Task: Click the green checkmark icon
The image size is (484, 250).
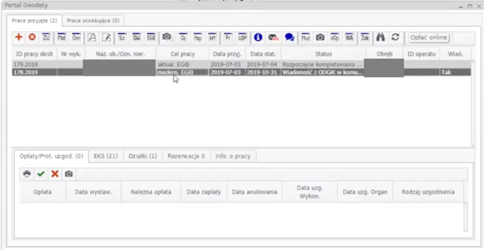Action: pos(41,174)
